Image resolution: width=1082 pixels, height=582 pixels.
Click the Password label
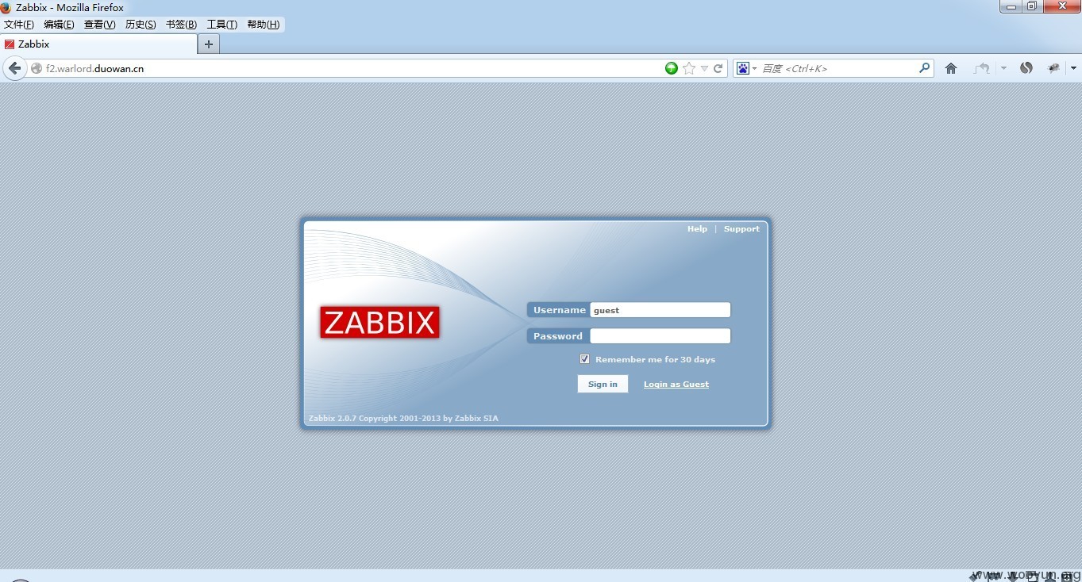click(558, 336)
